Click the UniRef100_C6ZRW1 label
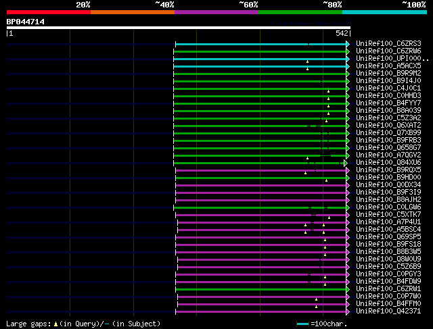Screen dimensions: 433x329 [x=388, y=289]
